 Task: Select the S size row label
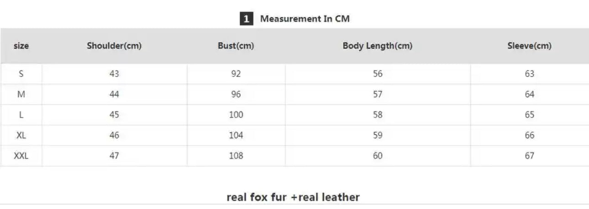point(21,74)
